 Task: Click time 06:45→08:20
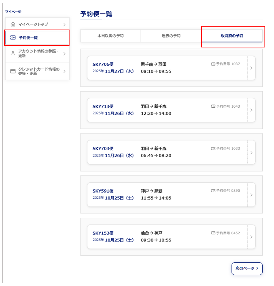coord(156,155)
